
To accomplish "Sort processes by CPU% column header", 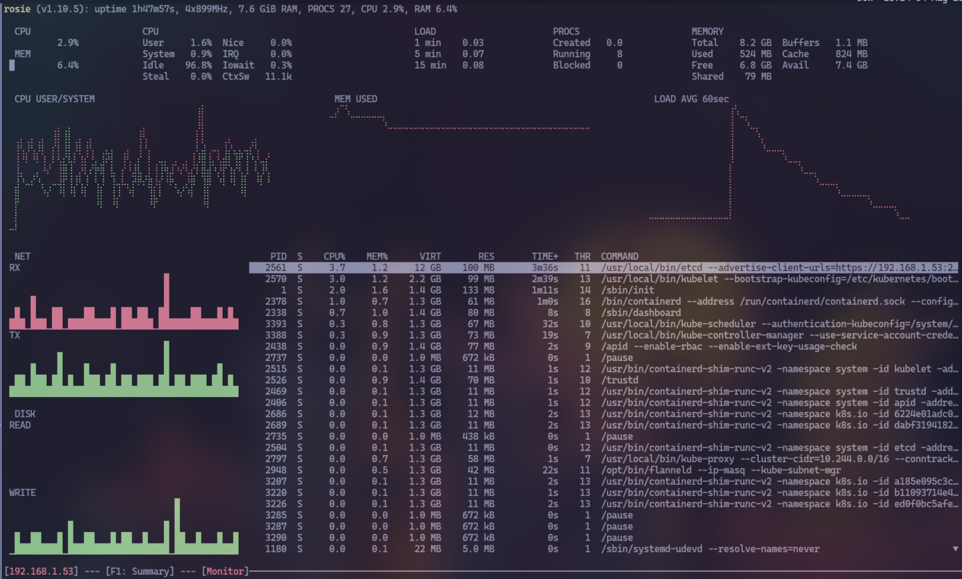I will pos(334,256).
